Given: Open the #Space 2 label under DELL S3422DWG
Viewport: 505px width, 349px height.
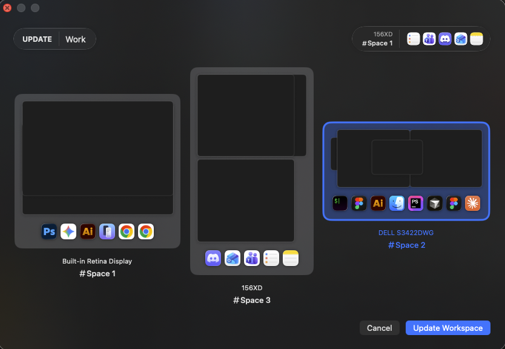Looking at the screenshot, I should tap(406, 245).
